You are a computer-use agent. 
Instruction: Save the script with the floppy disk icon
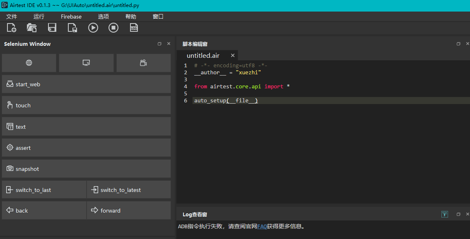pyautogui.click(x=52, y=28)
